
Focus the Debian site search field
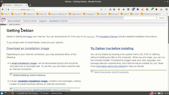click(140, 18)
